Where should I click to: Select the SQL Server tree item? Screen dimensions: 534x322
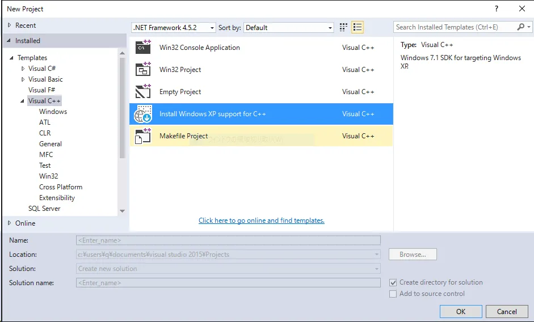(44, 208)
